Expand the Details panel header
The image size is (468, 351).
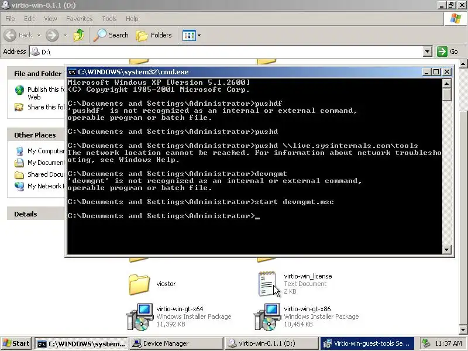coord(36,214)
